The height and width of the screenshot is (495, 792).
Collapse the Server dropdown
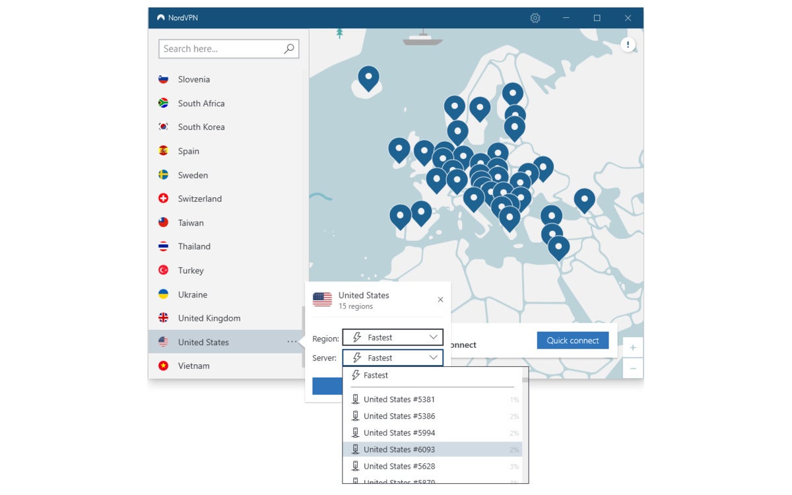pyautogui.click(x=393, y=358)
